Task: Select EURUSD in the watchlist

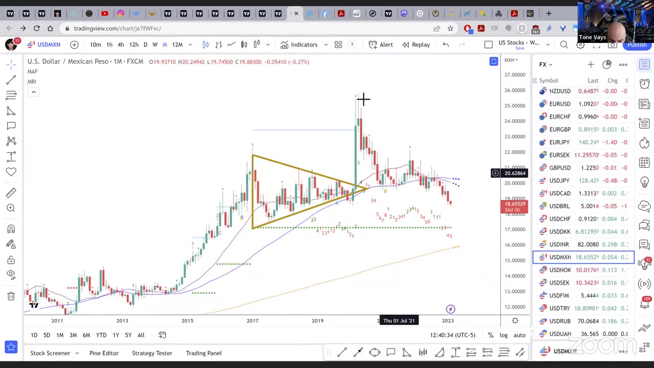Action: 583,104
